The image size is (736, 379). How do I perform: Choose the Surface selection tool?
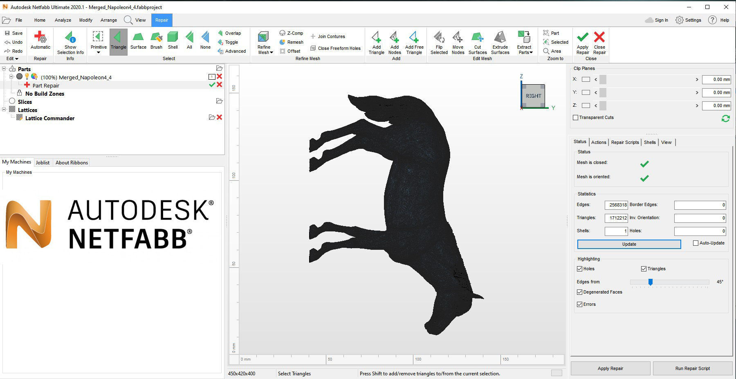[x=138, y=40]
